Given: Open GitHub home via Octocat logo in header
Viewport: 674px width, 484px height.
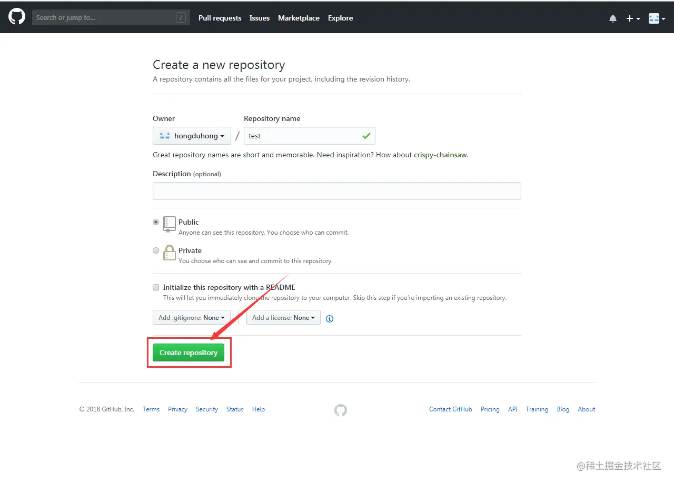Looking at the screenshot, I should [x=17, y=17].
